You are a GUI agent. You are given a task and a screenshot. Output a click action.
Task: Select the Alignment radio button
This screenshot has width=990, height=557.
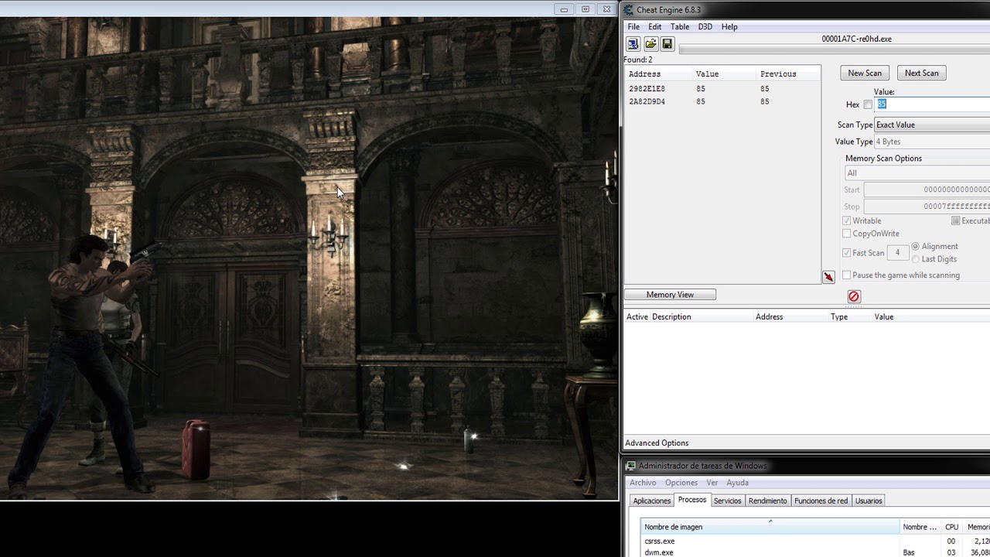[x=916, y=246]
